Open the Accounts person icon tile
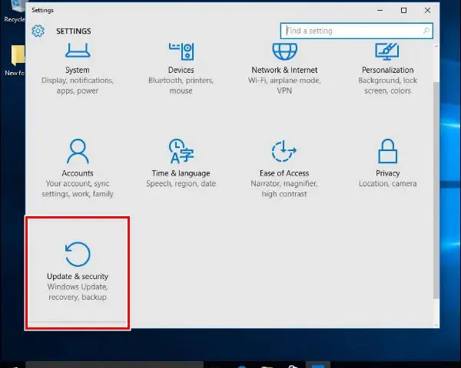This screenshot has height=368, width=461. click(78, 168)
